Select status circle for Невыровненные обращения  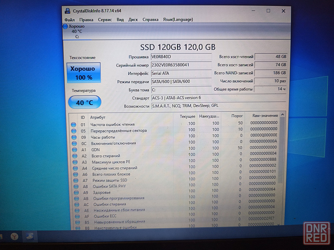(77, 222)
